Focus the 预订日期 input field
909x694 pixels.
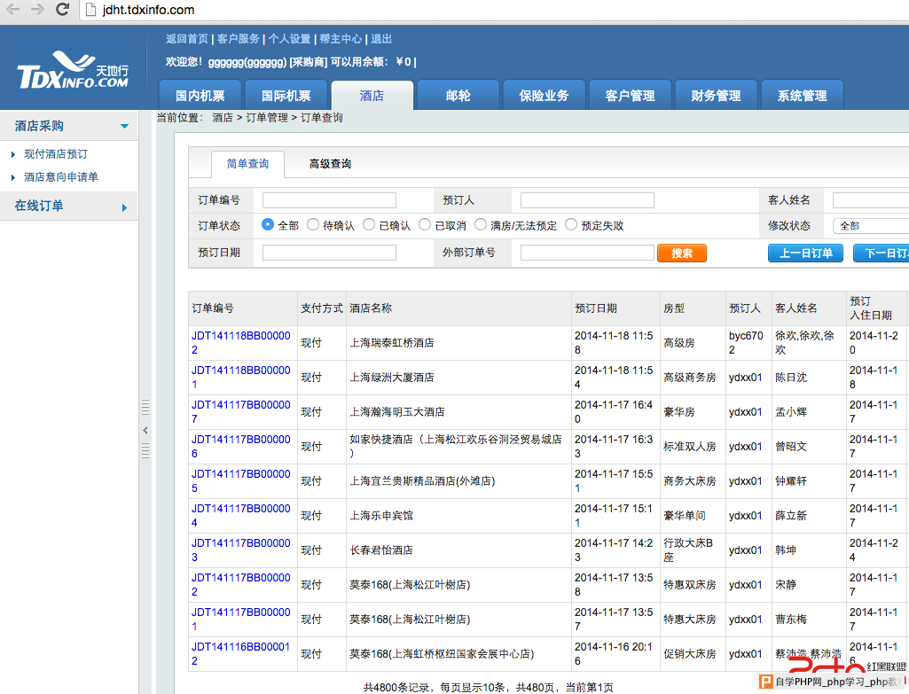(x=329, y=253)
